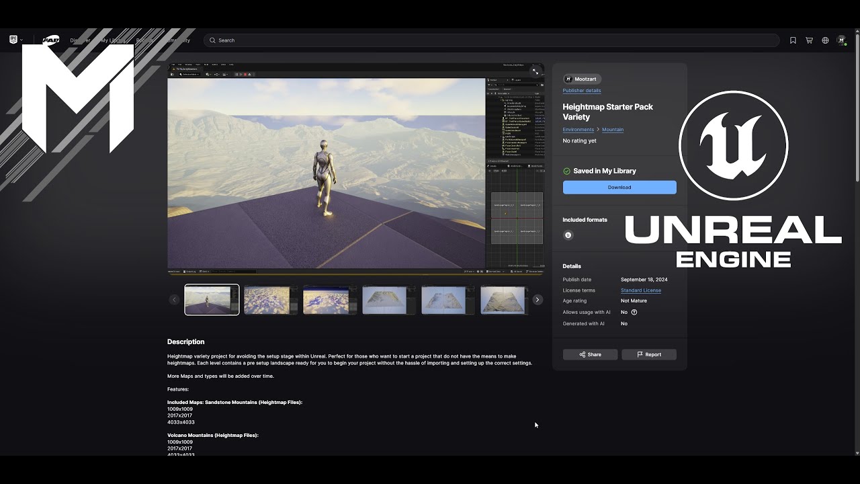Go to the Environments category

[578, 130]
